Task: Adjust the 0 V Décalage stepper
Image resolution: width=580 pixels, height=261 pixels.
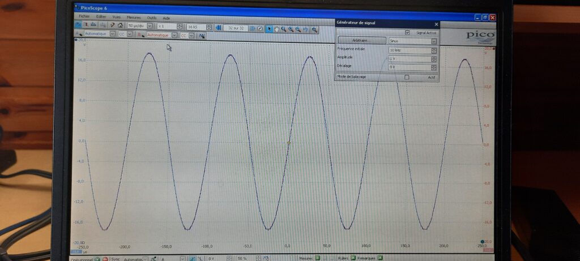Action: tap(434, 67)
